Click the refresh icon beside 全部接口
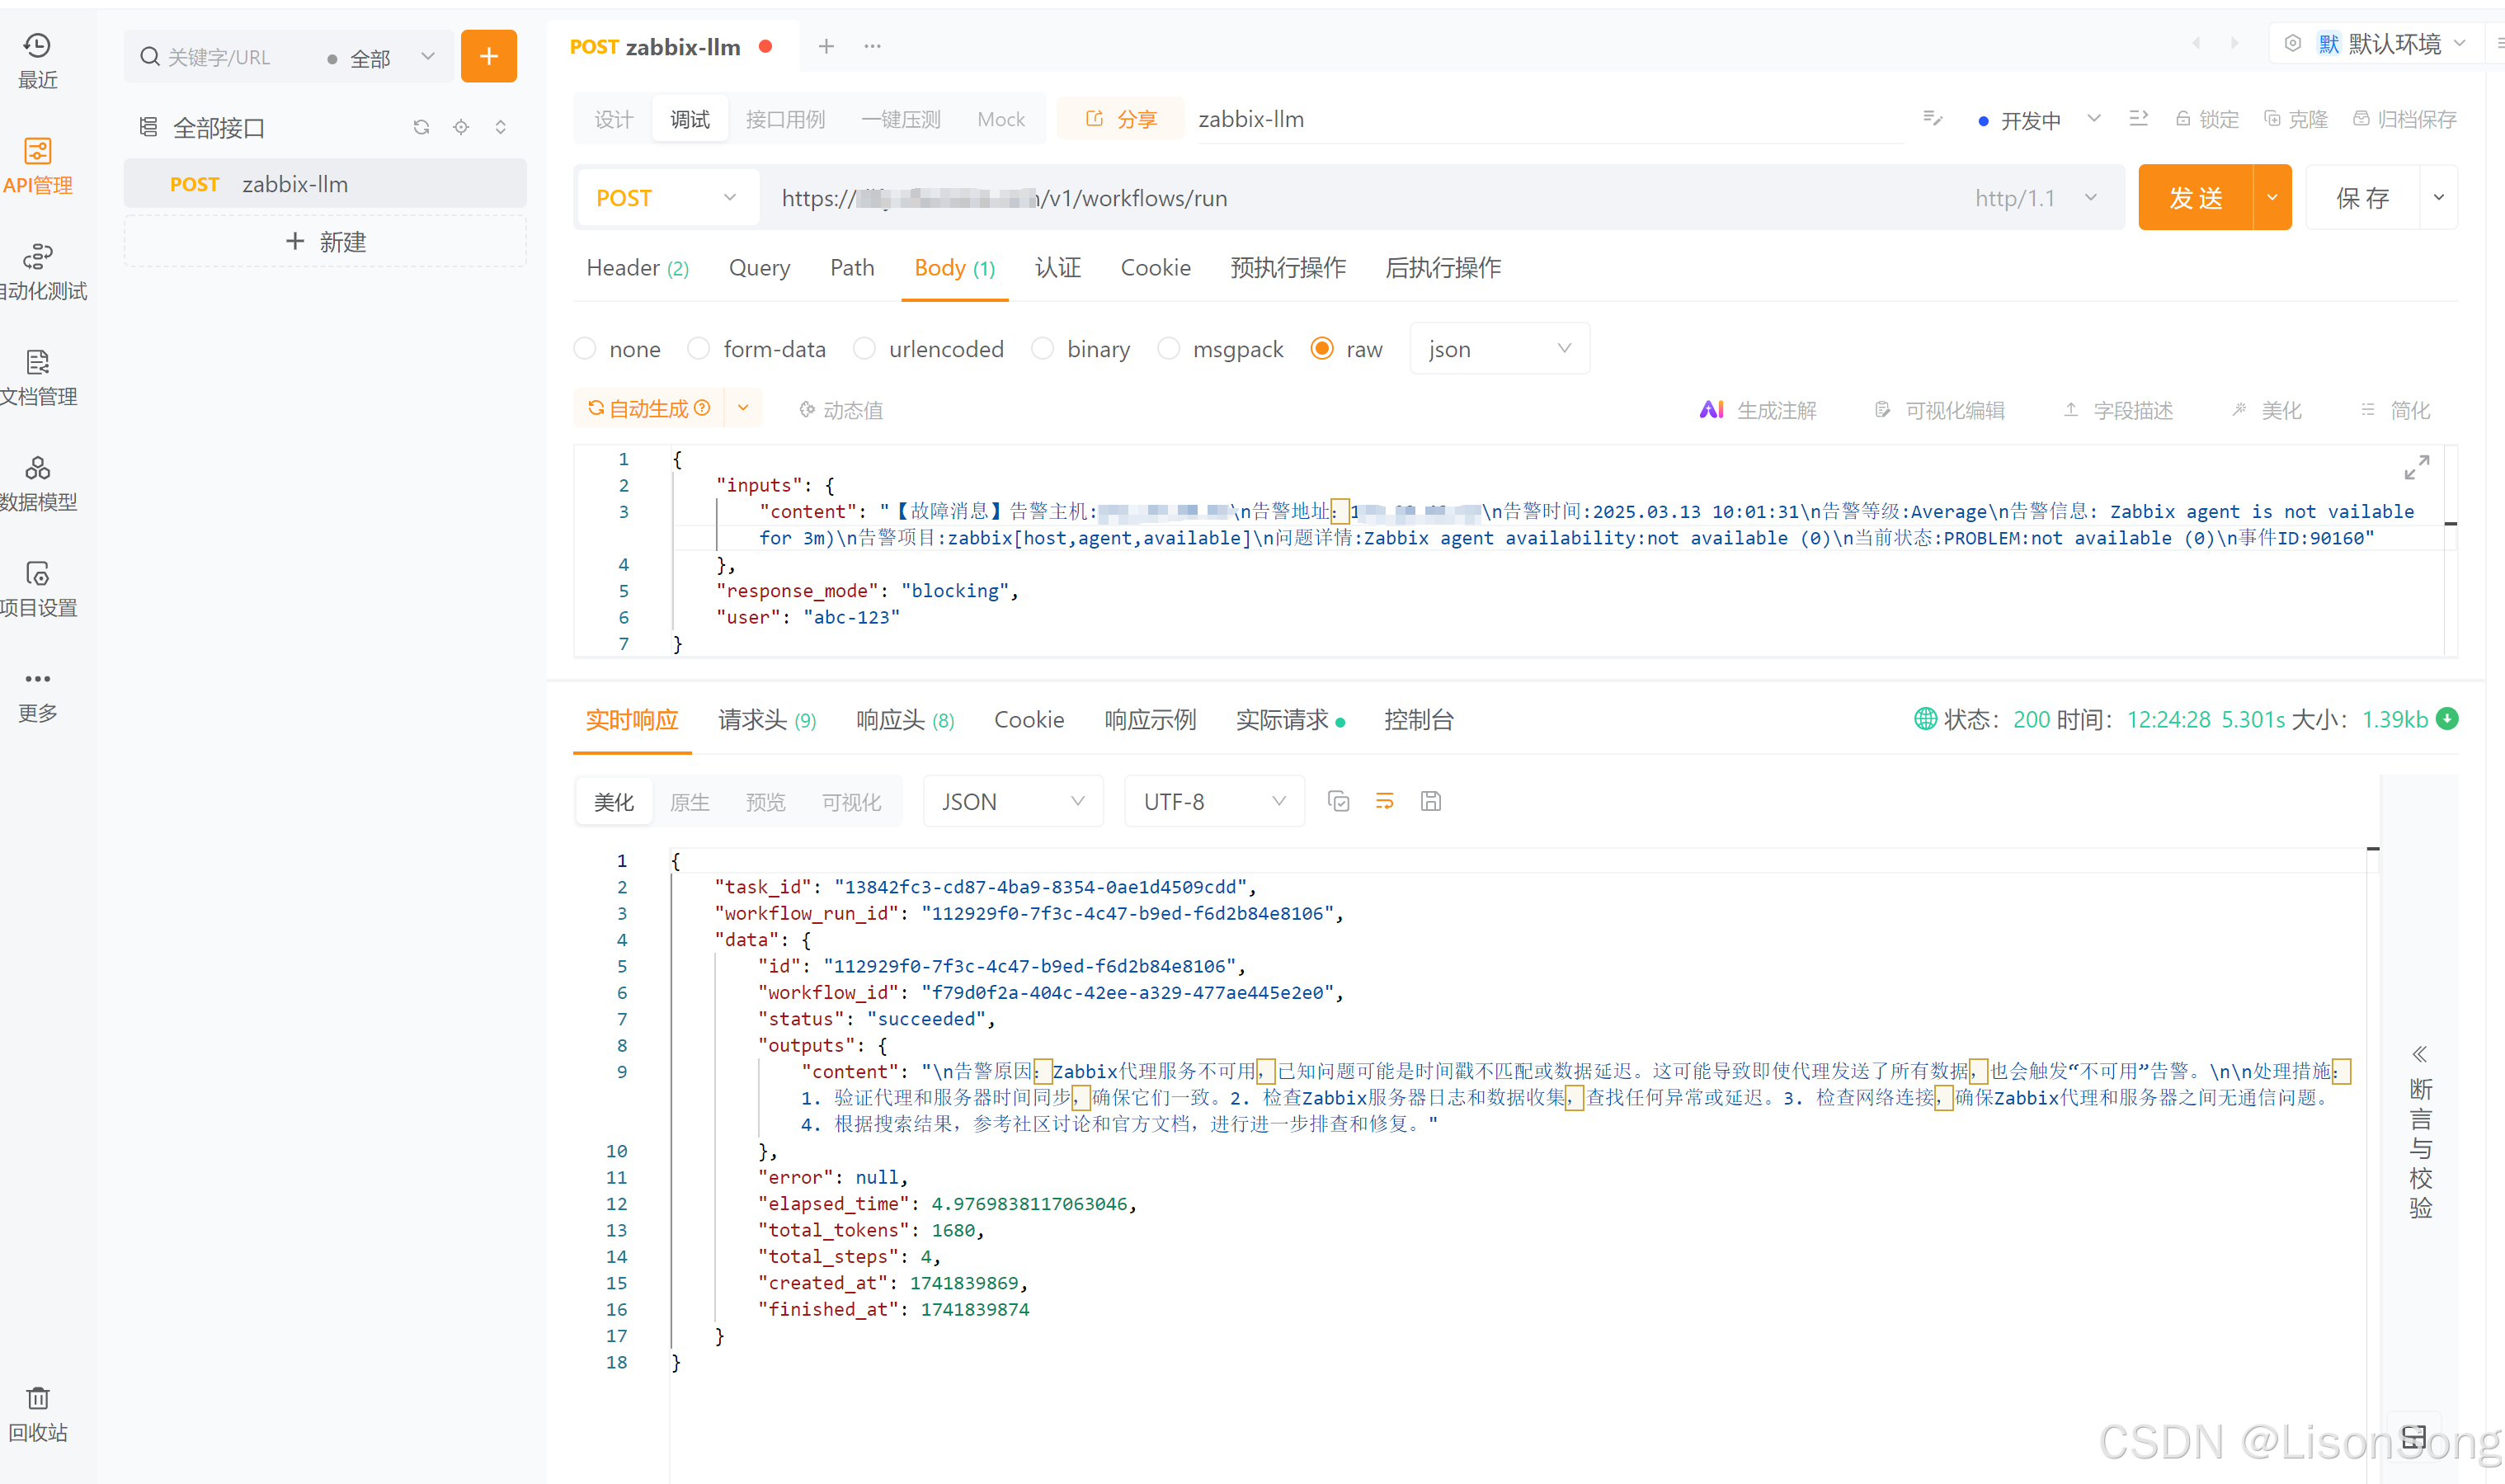Viewport: 2505px width, 1484px height. click(x=421, y=127)
